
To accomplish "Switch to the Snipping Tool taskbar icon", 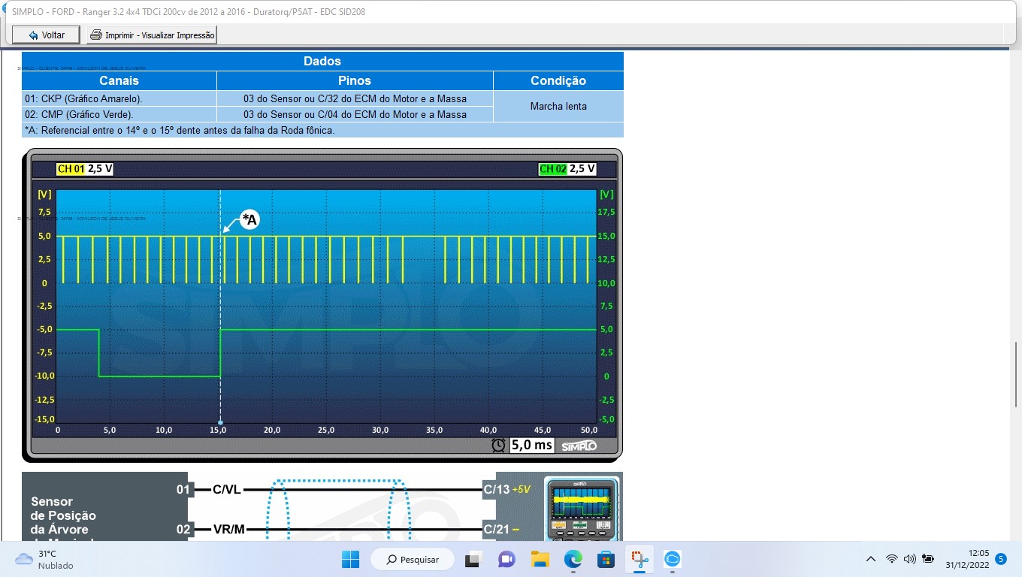I will 640,560.
